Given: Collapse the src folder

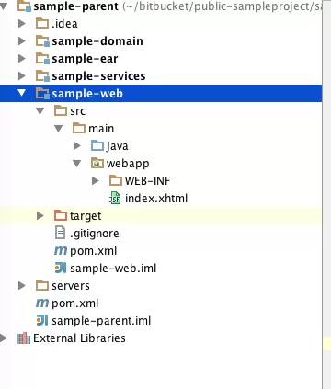Looking at the screenshot, I should coord(40,111).
